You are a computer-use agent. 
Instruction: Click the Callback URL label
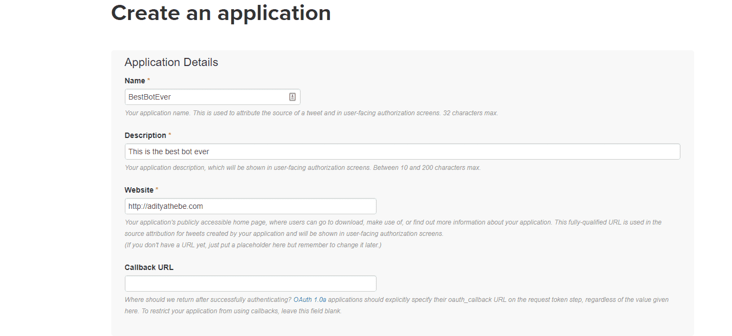149,267
